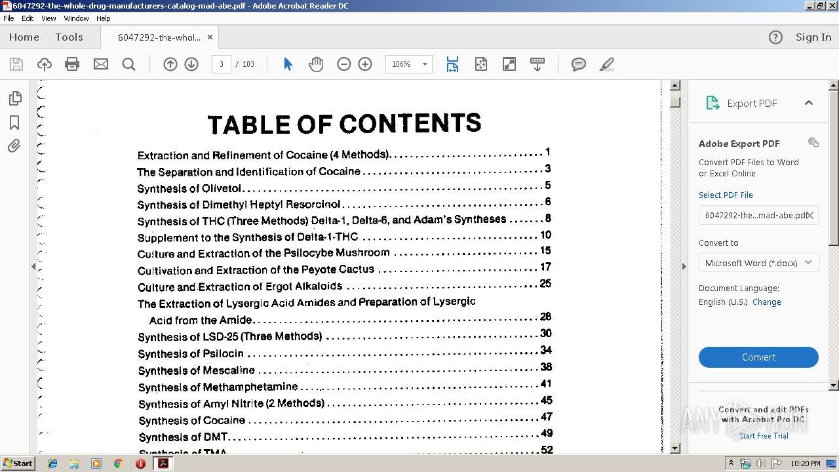Click the Export PDF tool icon
This screenshot has height=472, width=839.
(712, 103)
